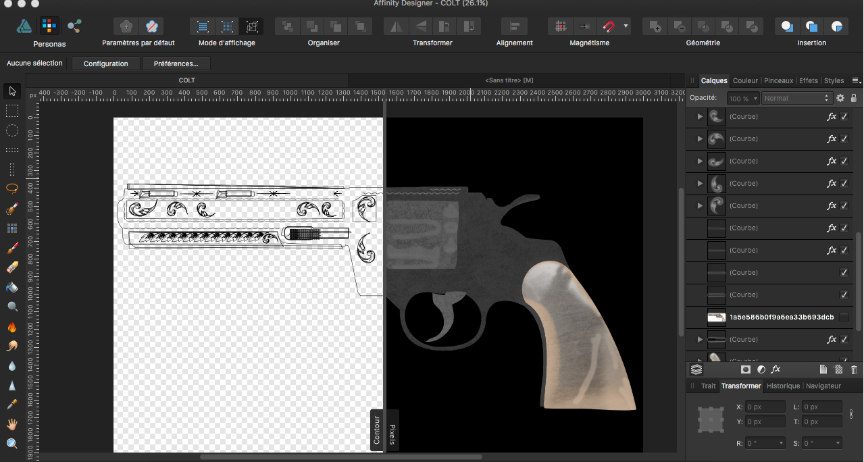
Task: Open the Magnétisme dropdown arrow
Action: click(626, 26)
